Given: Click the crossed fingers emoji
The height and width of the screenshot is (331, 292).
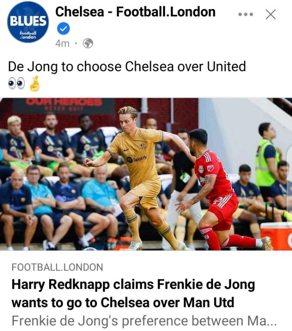Looking at the screenshot, I should (x=35, y=83).
